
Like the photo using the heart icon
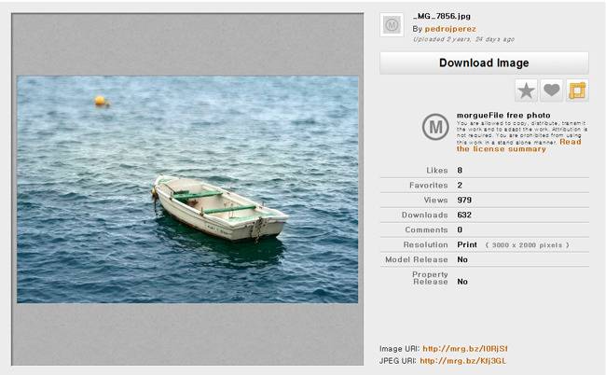(x=552, y=90)
